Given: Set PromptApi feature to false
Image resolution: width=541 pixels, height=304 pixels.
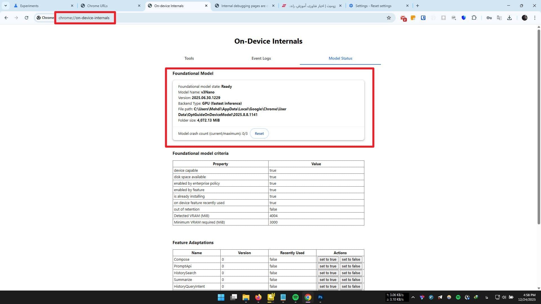Looking at the screenshot, I should 351,266.
